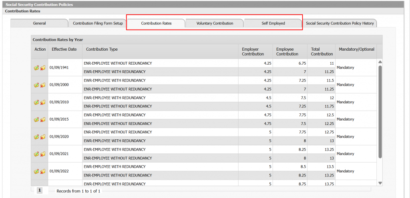Image resolution: width=410 pixels, height=198 pixels.
Task: Click Records from 1 to 1 of 1 text
Action: pyautogui.click(x=78, y=191)
